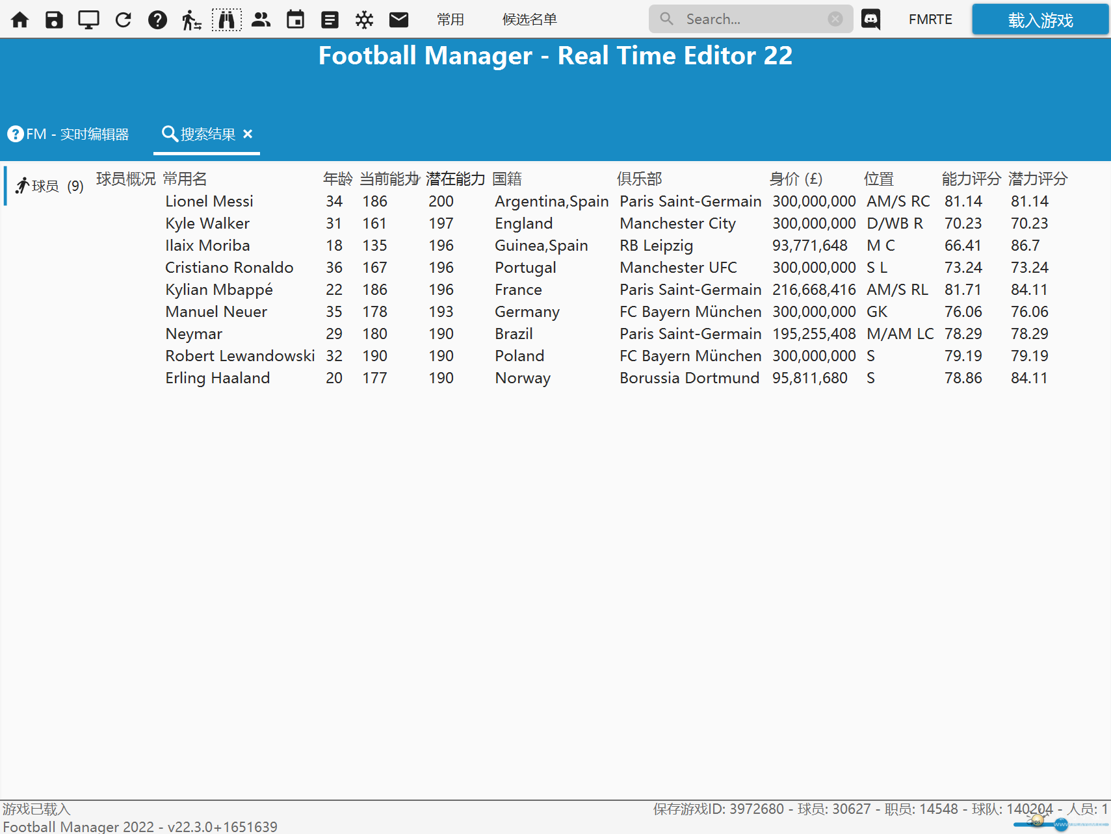
Task: Click the GK position cell
Action: (x=877, y=312)
